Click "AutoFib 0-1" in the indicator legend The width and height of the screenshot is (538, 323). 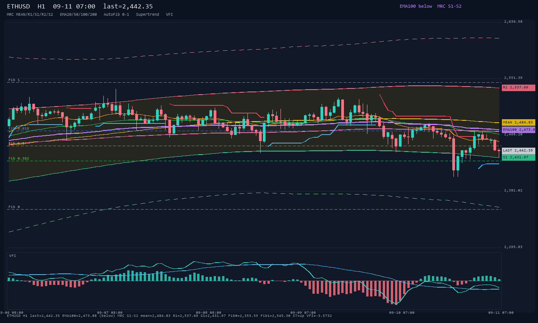[116, 14]
